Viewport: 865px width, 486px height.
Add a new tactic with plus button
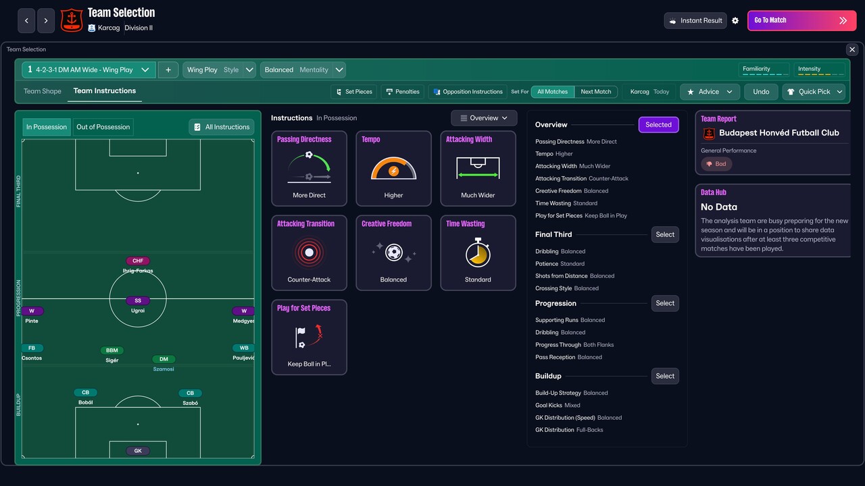pyautogui.click(x=168, y=70)
